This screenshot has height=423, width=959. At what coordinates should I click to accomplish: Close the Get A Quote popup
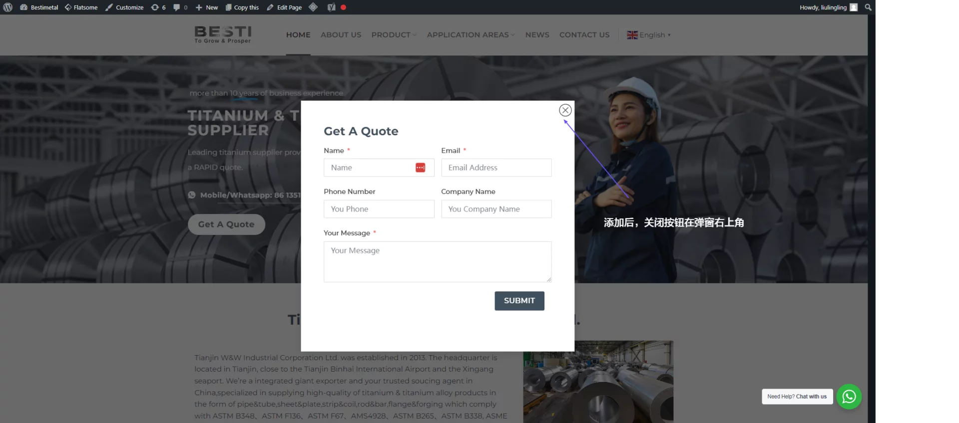pyautogui.click(x=565, y=110)
